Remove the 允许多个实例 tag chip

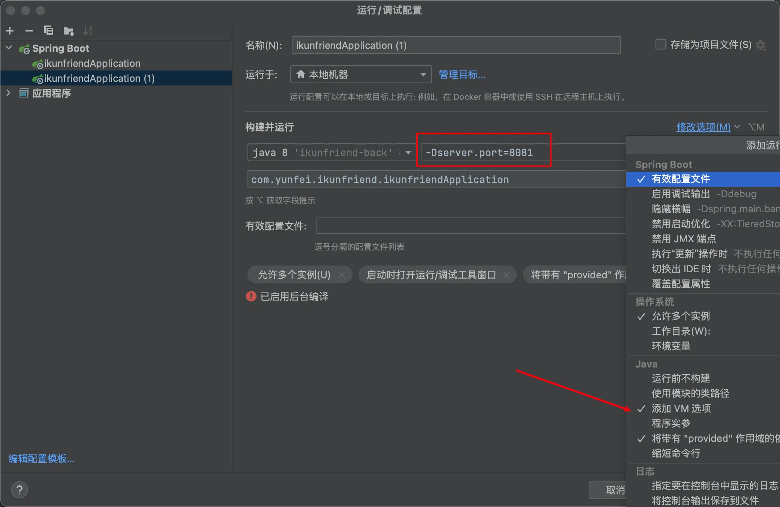click(x=342, y=275)
